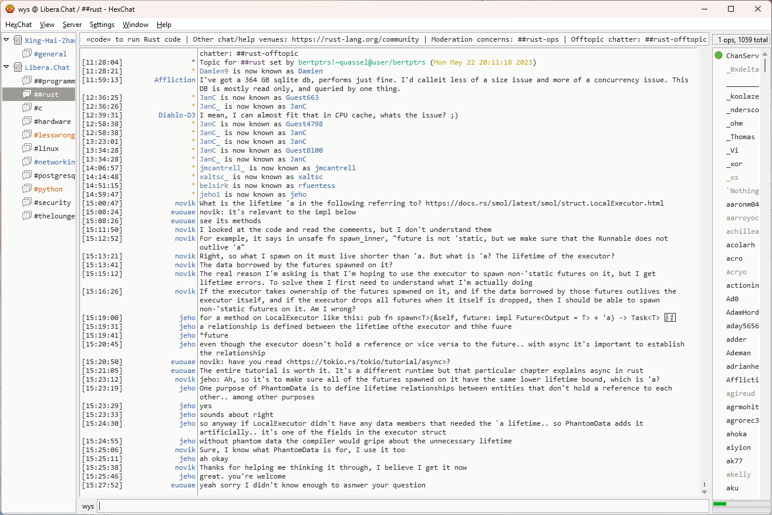Click the wys nickname button
The width and height of the screenshot is (772, 515).
(88, 506)
